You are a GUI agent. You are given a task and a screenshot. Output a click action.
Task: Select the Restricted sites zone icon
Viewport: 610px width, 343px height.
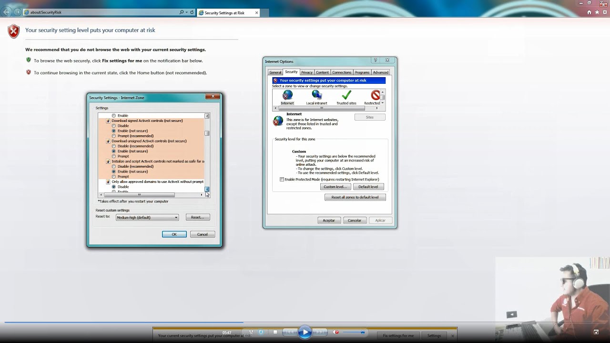coord(376,95)
